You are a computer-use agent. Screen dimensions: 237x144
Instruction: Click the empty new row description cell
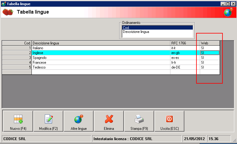(101, 72)
